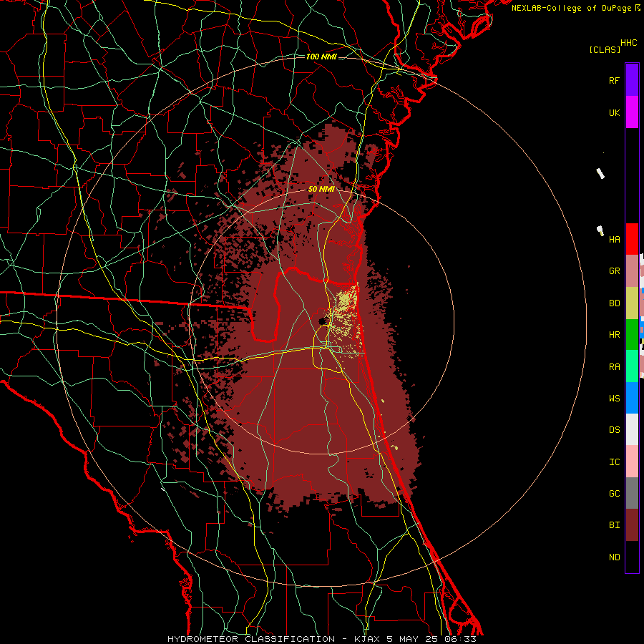Click the magenta UK legend color swatch

[632, 112]
